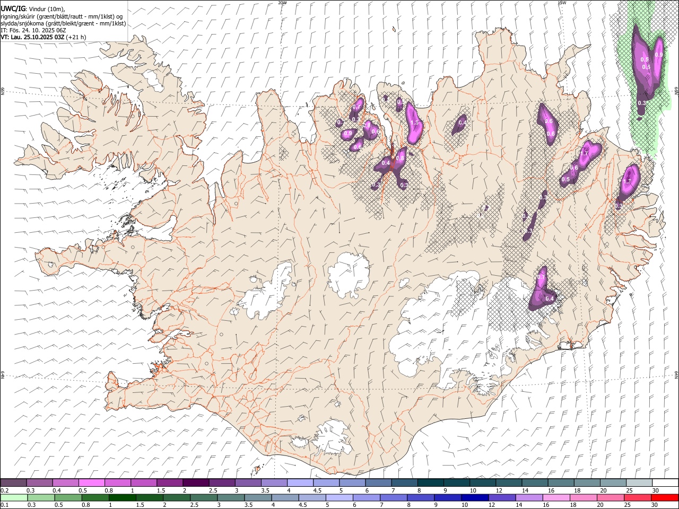Pick the darkest purple swatch labeled 2 in the top row
Screen dimensions: 679x509
point(196,482)
